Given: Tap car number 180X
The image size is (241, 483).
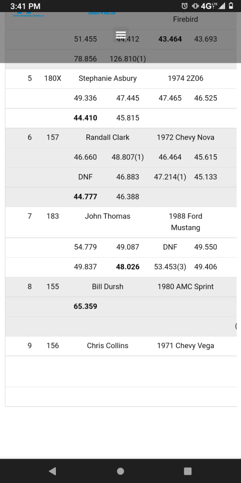Looking at the screenshot, I should (53, 78).
